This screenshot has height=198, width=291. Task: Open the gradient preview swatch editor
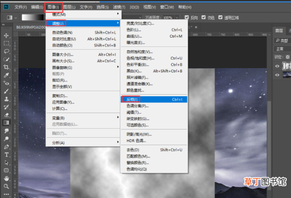[33, 17]
